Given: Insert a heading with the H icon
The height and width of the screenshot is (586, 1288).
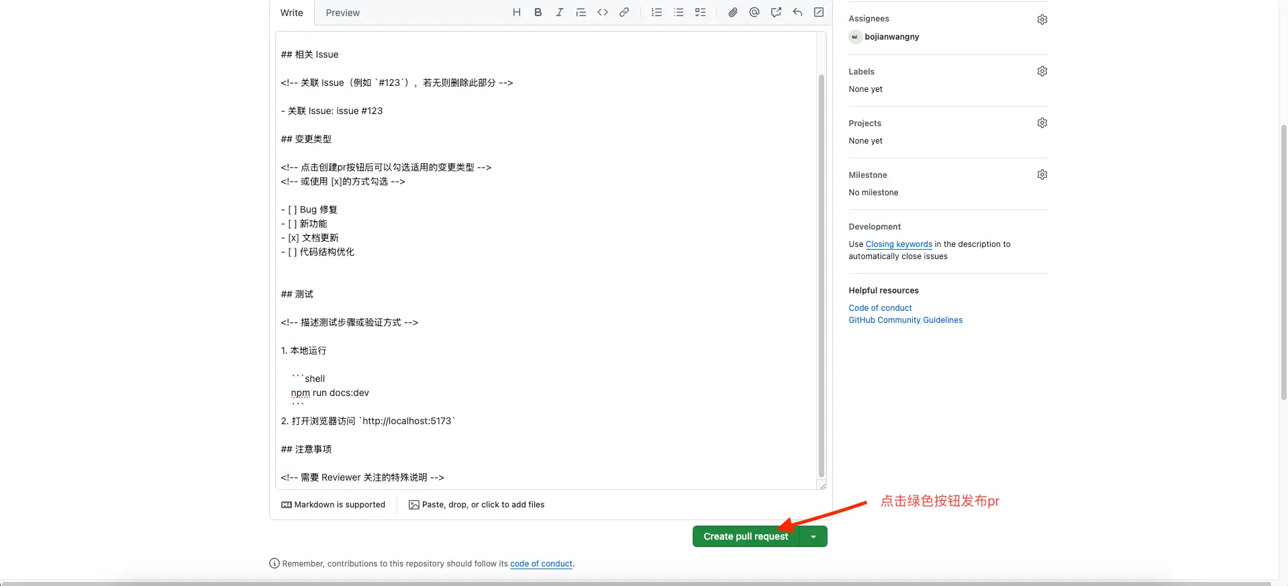Looking at the screenshot, I should click(517, 12).
